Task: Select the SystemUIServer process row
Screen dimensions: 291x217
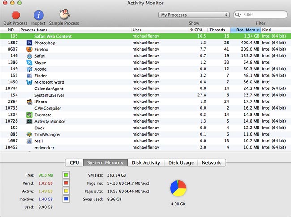Action: pyautogui.click(x=145, y=95)
